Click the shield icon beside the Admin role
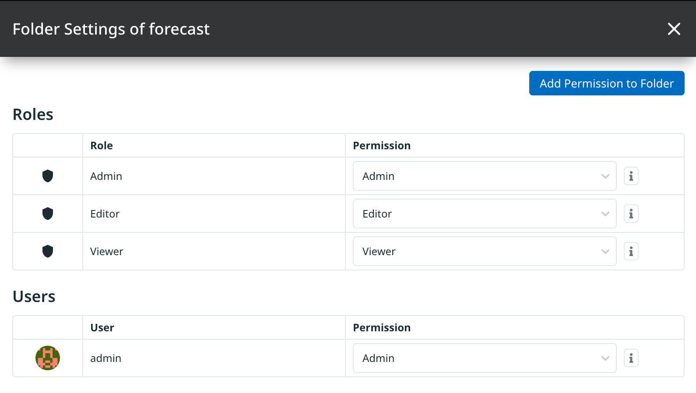The image size is (696, 393). [48, 176]
